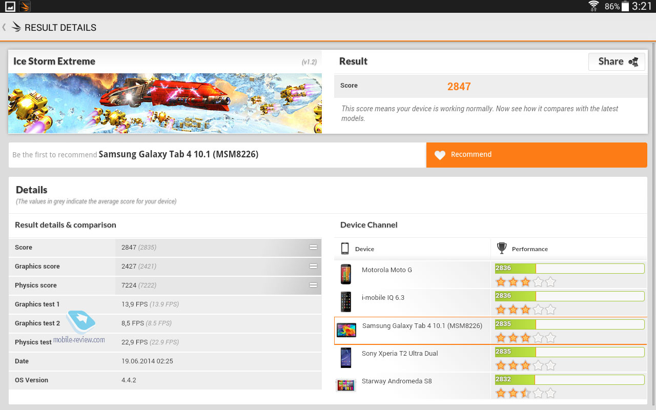The height and width of the screenshot is (410, 656).
Task: Click the Share button
Action: 617,61
